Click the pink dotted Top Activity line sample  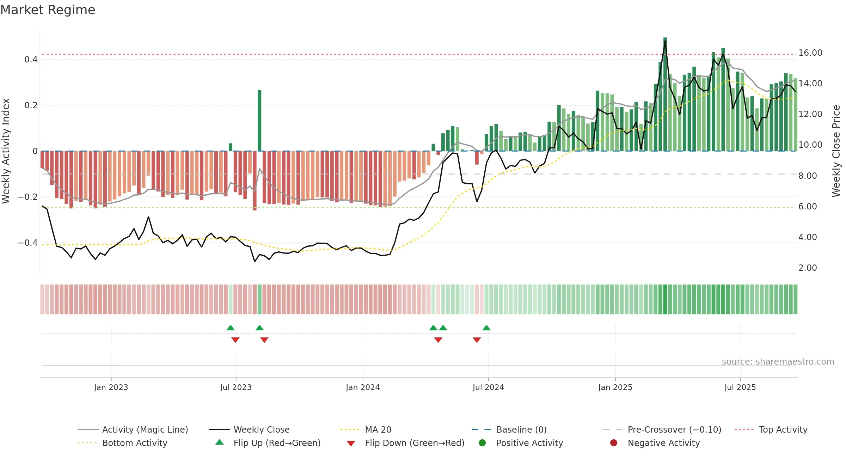click(x=744, y=429)
